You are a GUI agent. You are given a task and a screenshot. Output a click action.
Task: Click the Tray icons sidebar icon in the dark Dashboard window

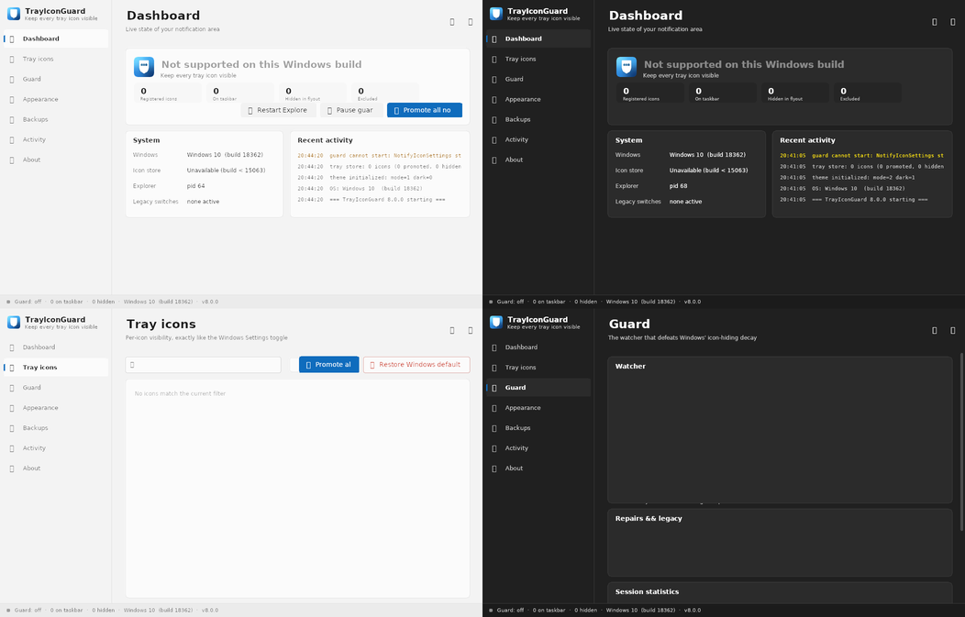[x=494, y=59]
